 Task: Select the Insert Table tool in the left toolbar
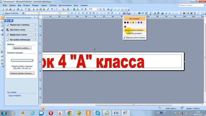pos(2,26)
